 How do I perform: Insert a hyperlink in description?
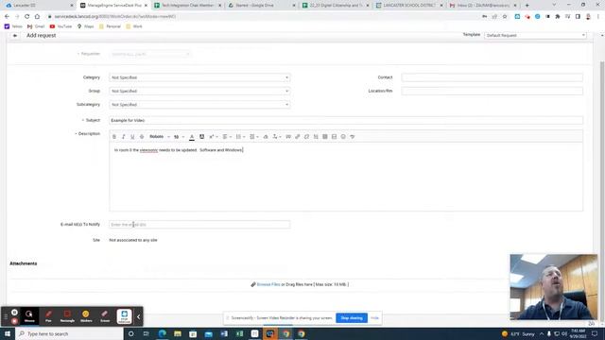(298, 137)
